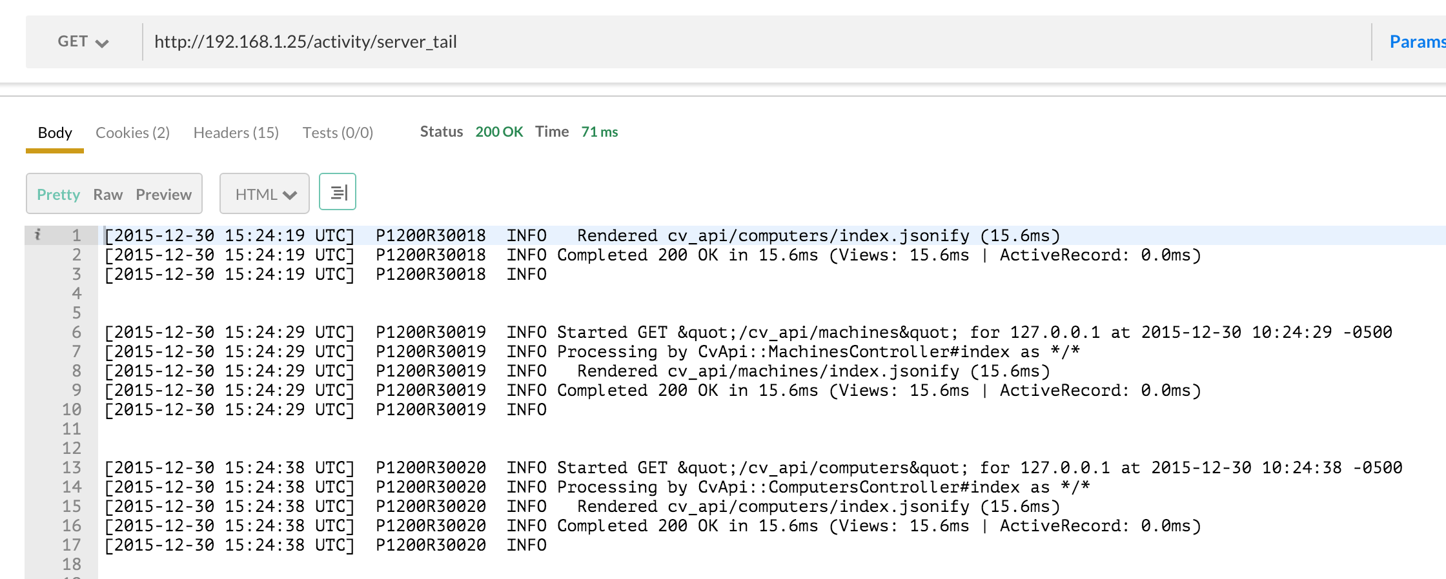The image size is (1446, 579).
Task: Click line number 13 in the gutter
Action: 72,467
